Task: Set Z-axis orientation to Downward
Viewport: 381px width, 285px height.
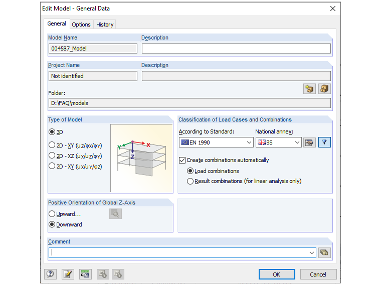Action: click(65, 224)
